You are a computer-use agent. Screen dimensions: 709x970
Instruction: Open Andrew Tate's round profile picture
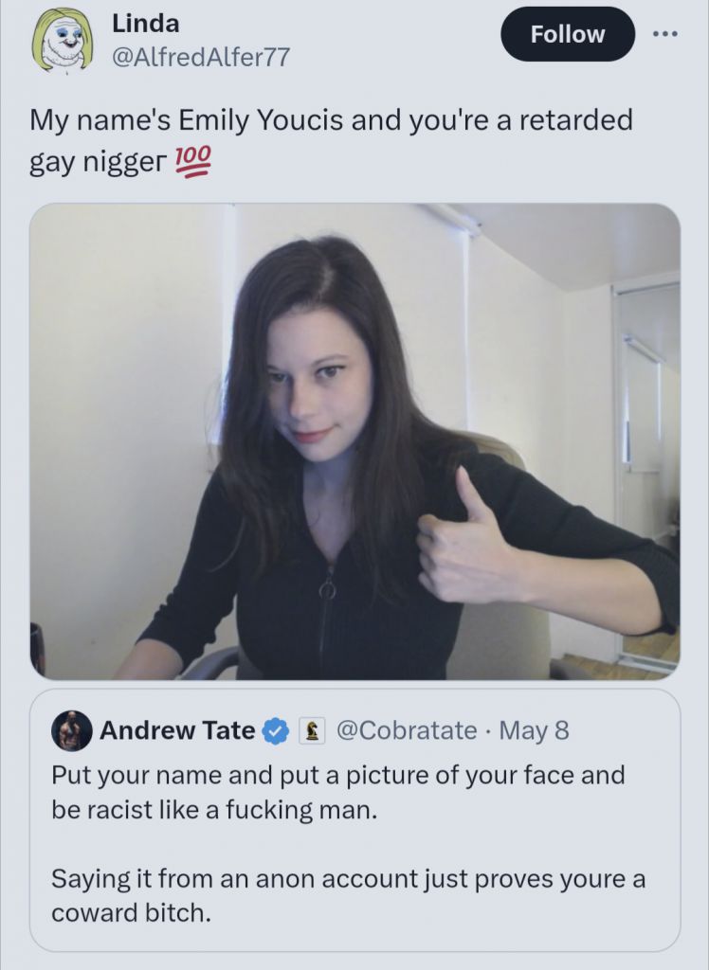[x=72, y=730]
